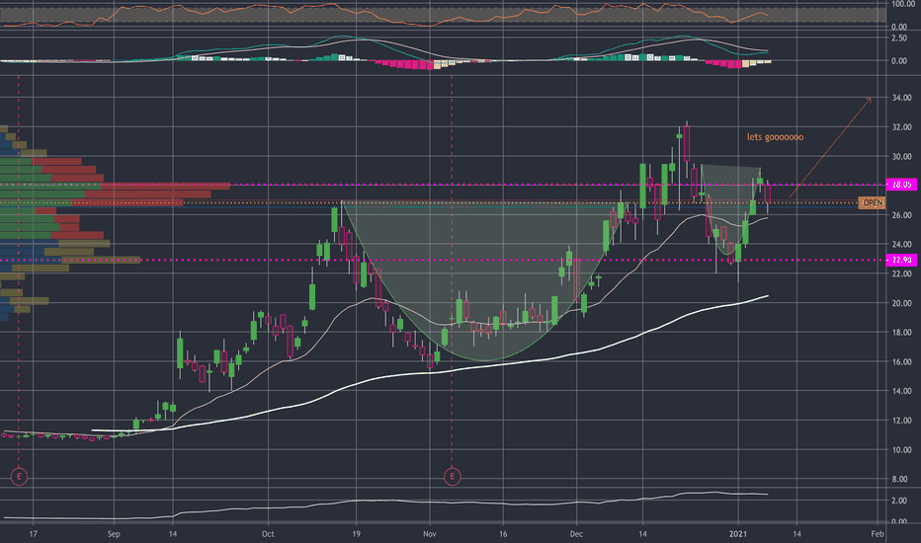Screen dimensions: 921x543
Task: Click the 2021 date label
Action: coord(738,533)
